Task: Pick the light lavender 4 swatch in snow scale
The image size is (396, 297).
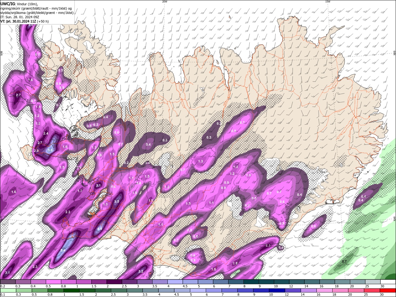Action: [175, 282]
